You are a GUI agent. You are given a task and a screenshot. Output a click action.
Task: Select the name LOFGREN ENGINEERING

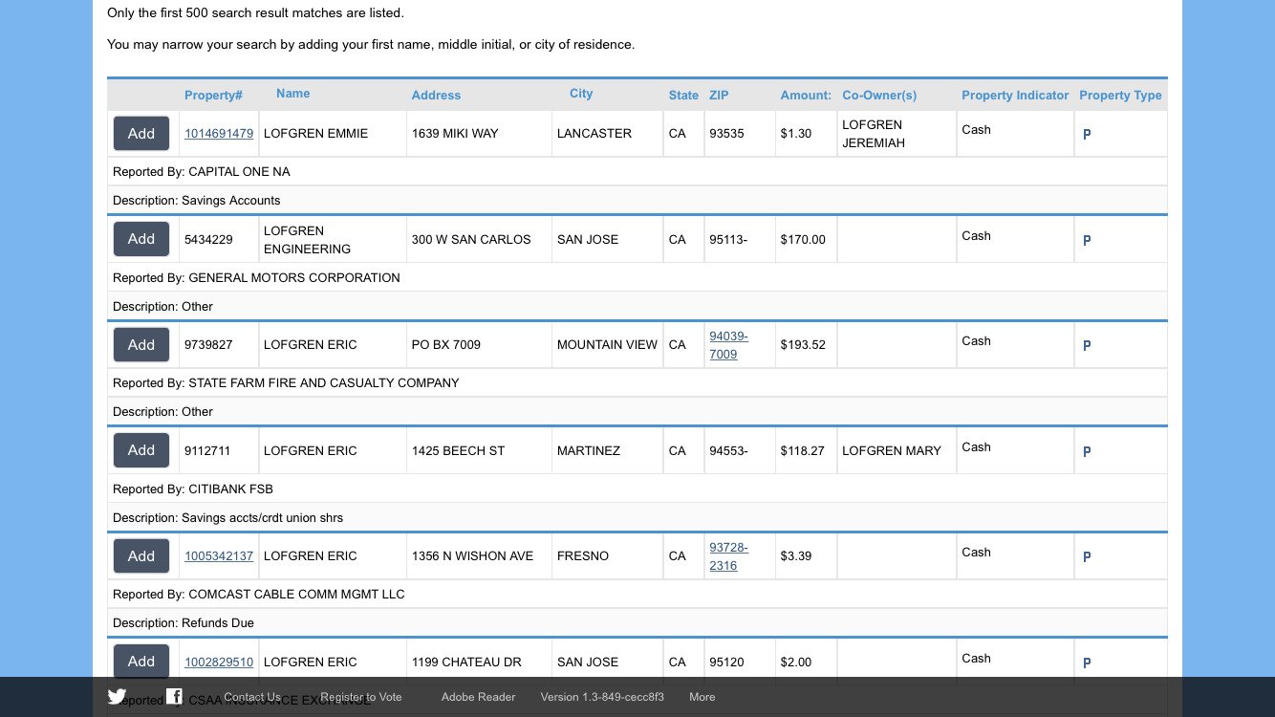pos(307,240)
